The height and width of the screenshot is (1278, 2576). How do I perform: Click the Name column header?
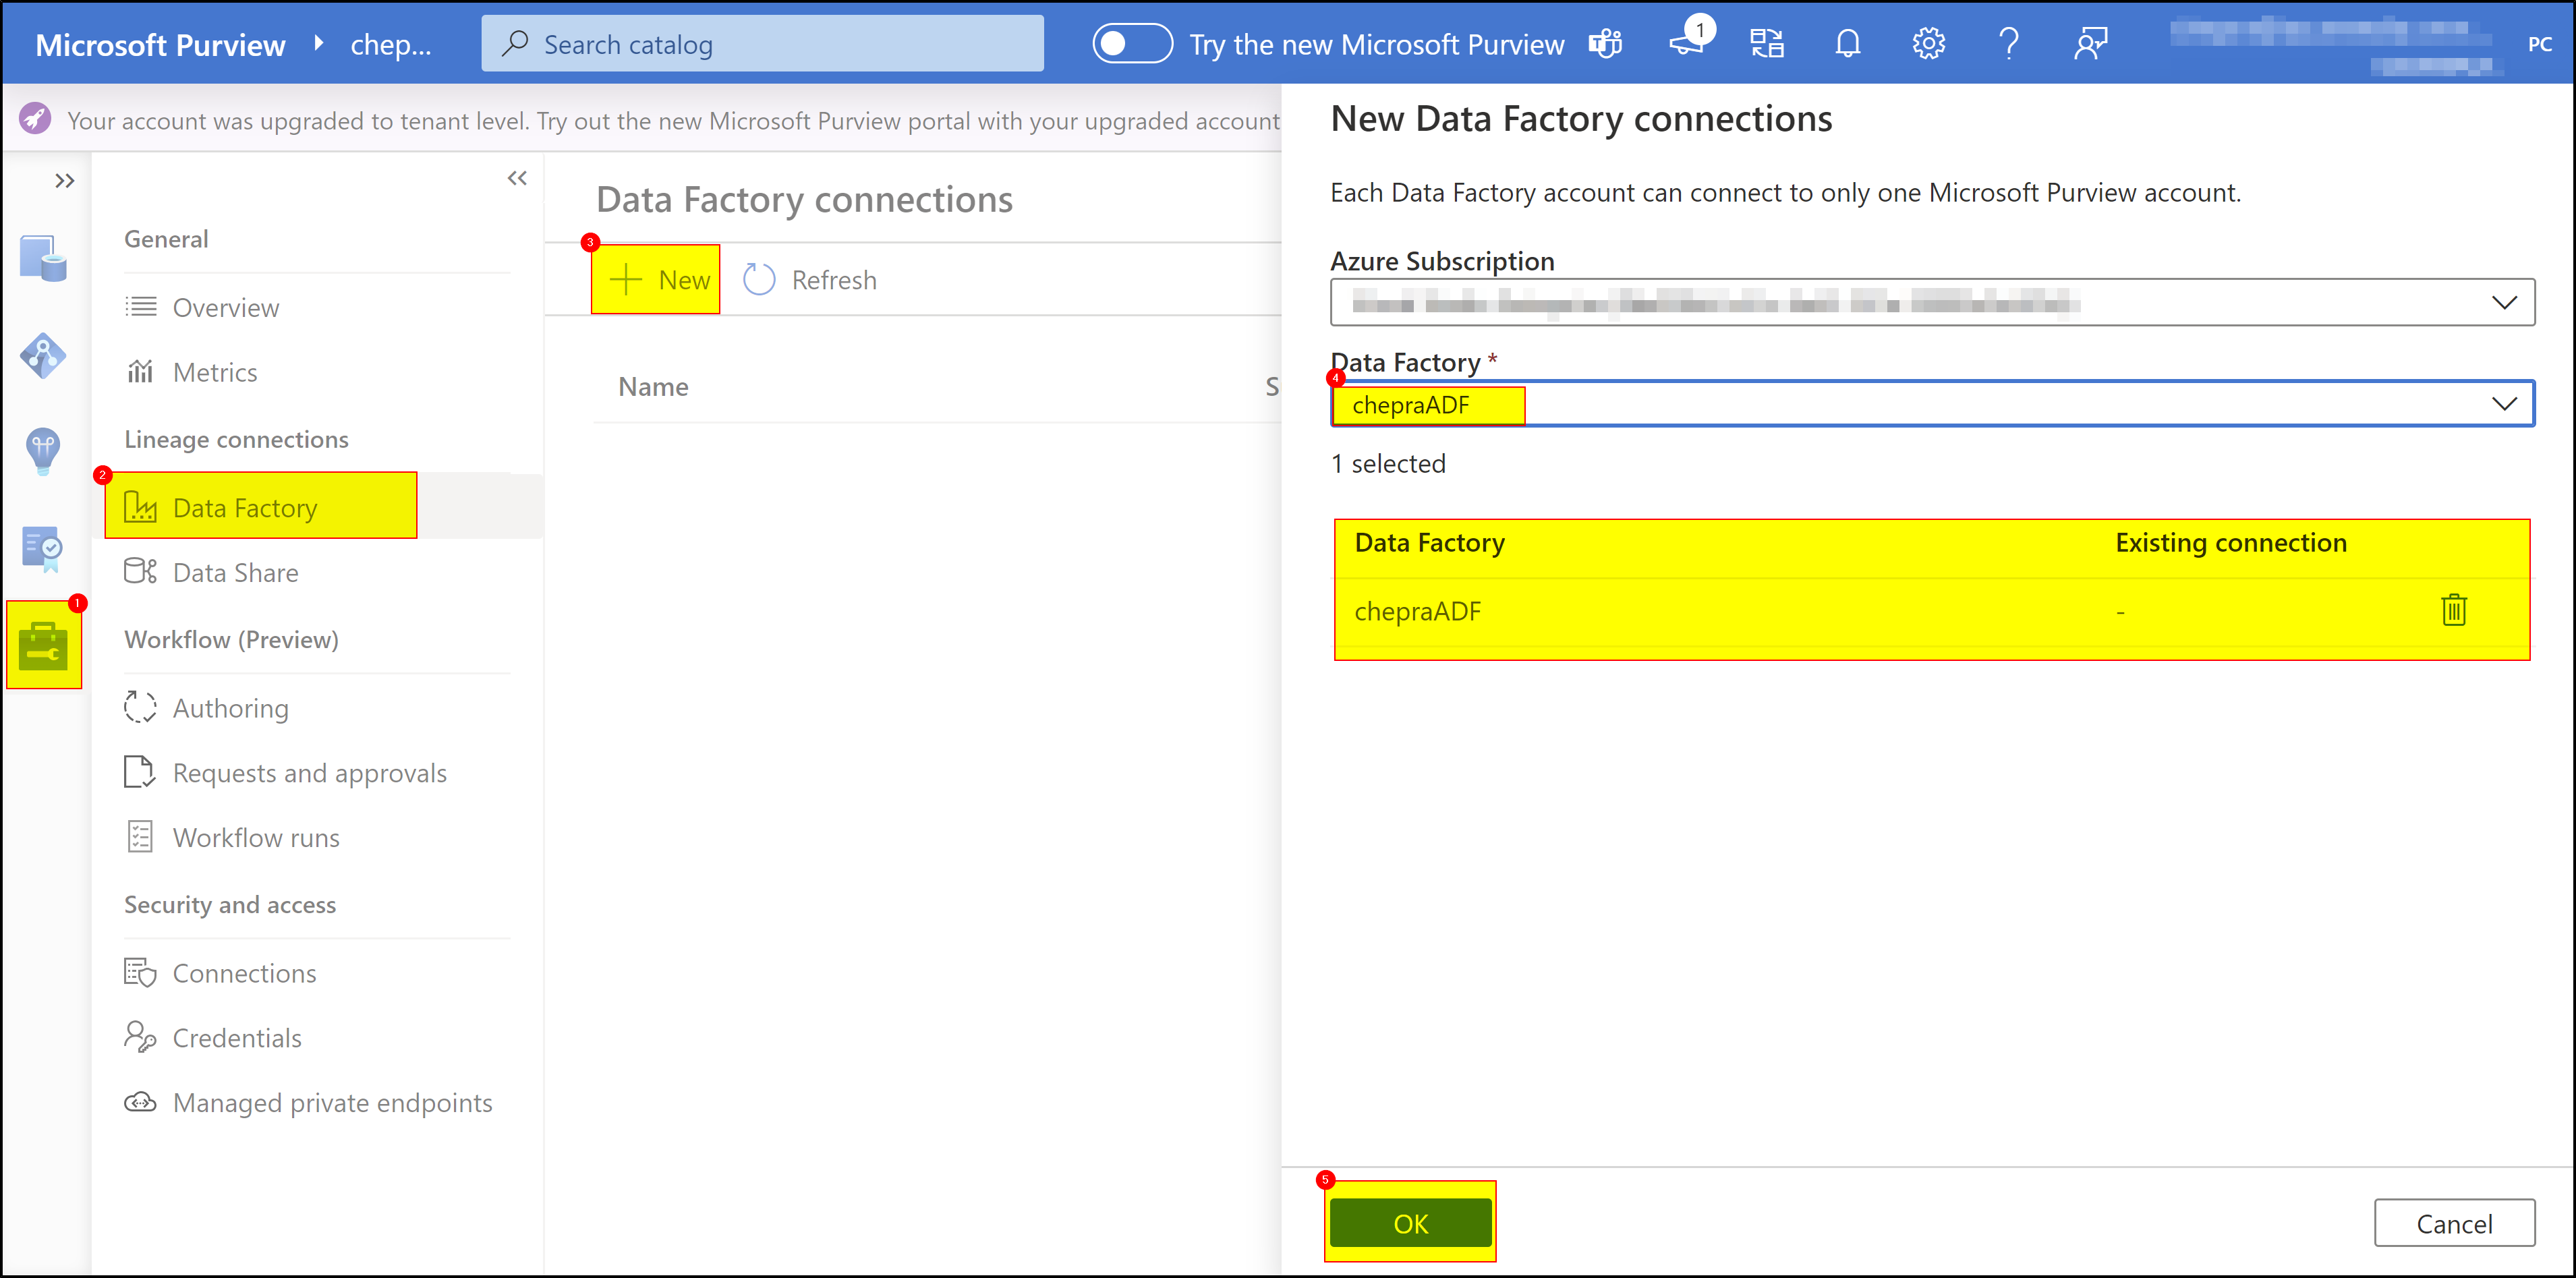pos(653,387)
